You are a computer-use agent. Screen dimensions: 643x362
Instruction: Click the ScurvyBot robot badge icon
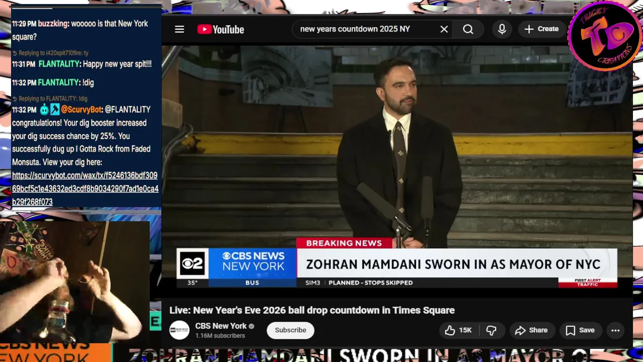click(x=44, y=110)
